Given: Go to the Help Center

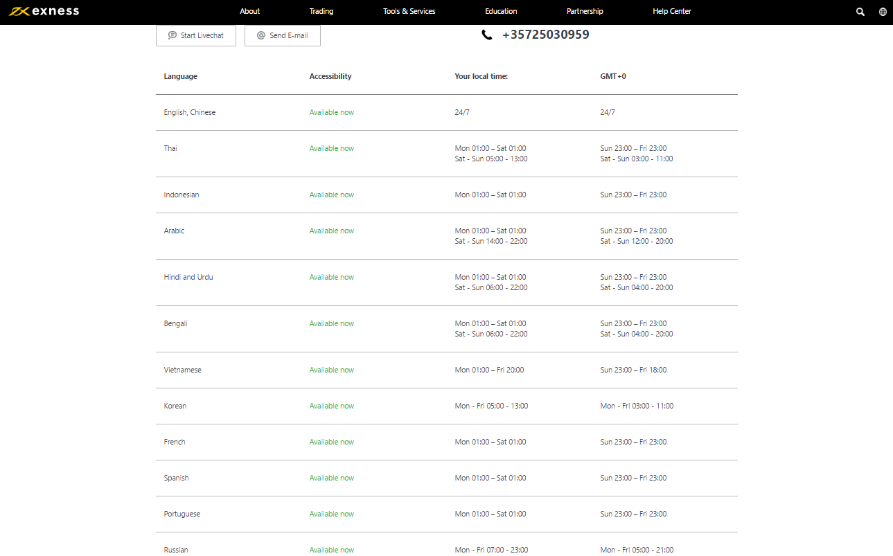Looking at the screenshot, I should click(671, 12).
